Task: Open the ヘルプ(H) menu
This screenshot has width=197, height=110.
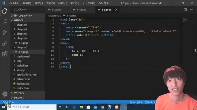Action: tap(103, 3)
